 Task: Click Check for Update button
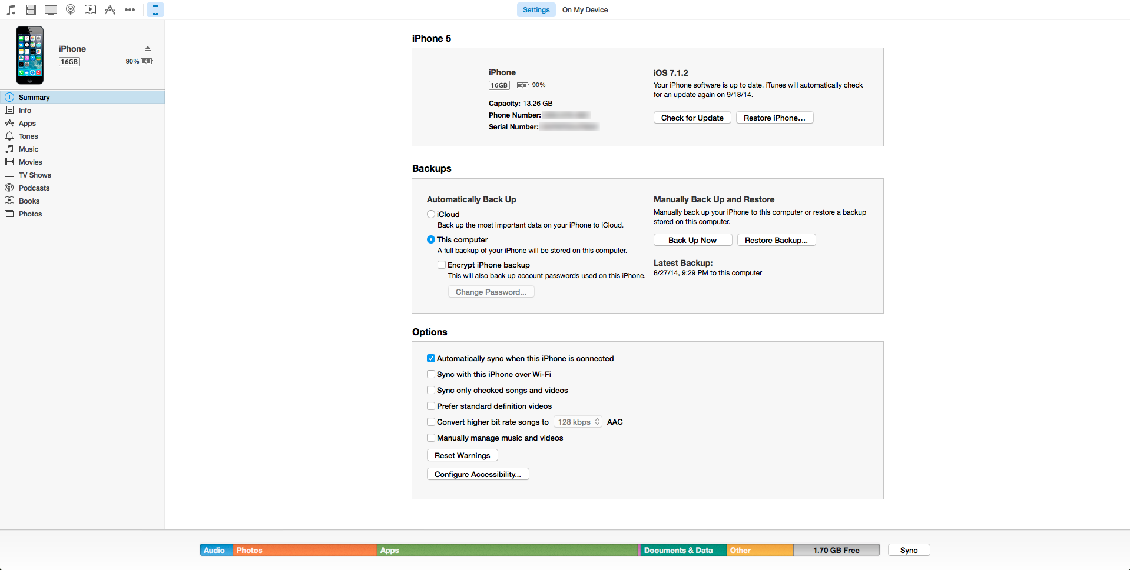pos(692,118)
